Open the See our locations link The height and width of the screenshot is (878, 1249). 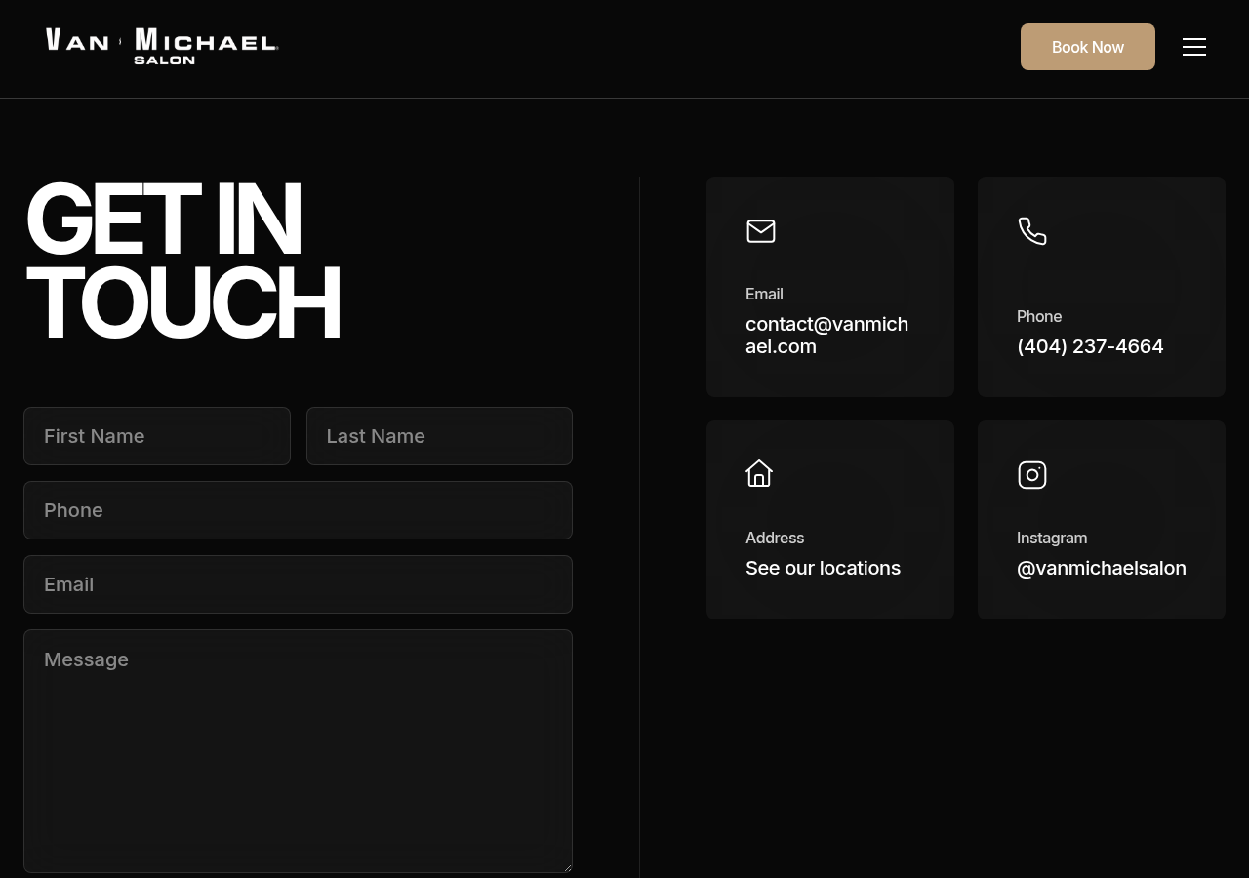(823, 568)
